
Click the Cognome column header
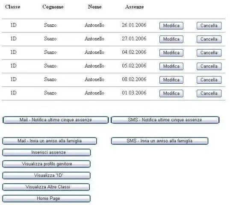[x=53, y=7]
